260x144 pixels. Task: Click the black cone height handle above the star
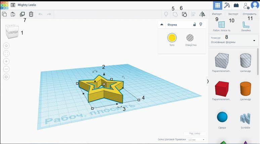click(104, 74)
